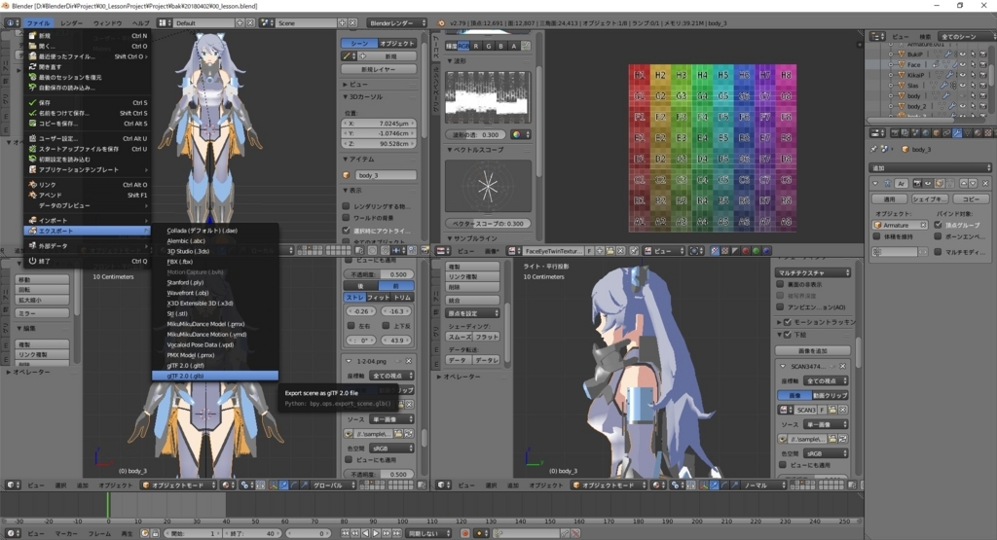
Task: Click the 適用 modifier button
Action: click(x=890, y=198)
